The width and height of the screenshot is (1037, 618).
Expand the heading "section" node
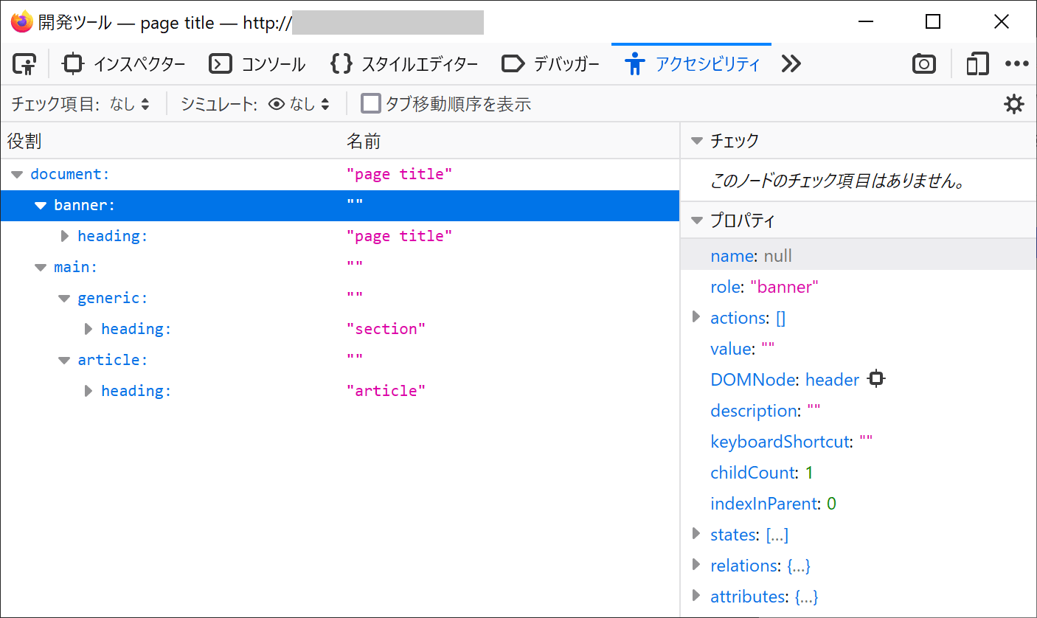point(89,329)
